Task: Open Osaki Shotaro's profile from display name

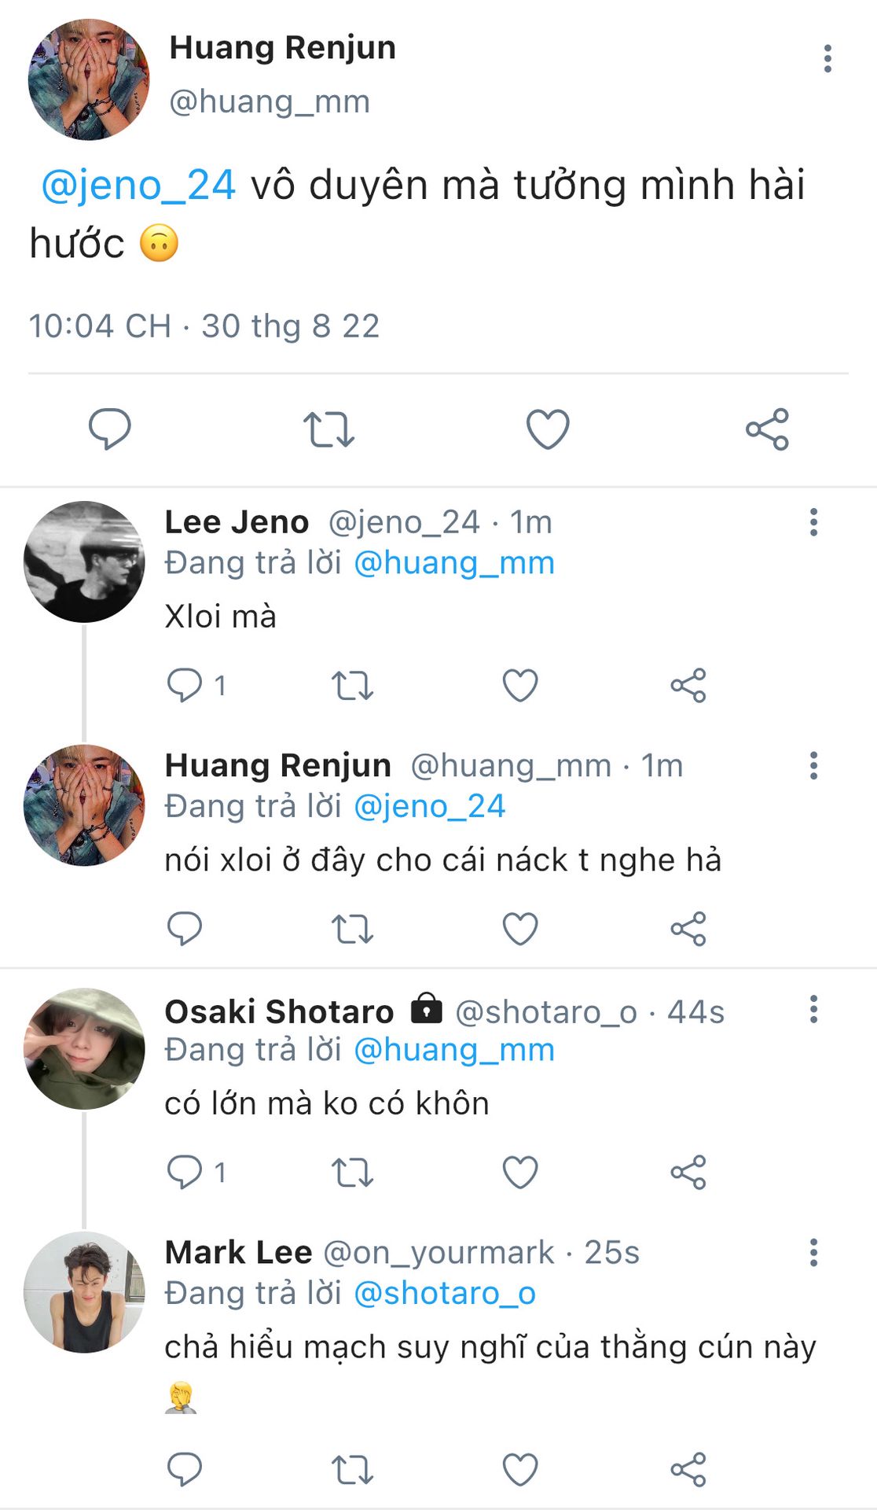Action: point(279,1011)
